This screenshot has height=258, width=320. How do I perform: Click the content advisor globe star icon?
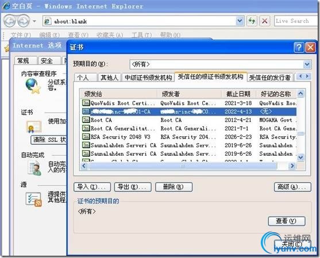(x=33, y=86)
